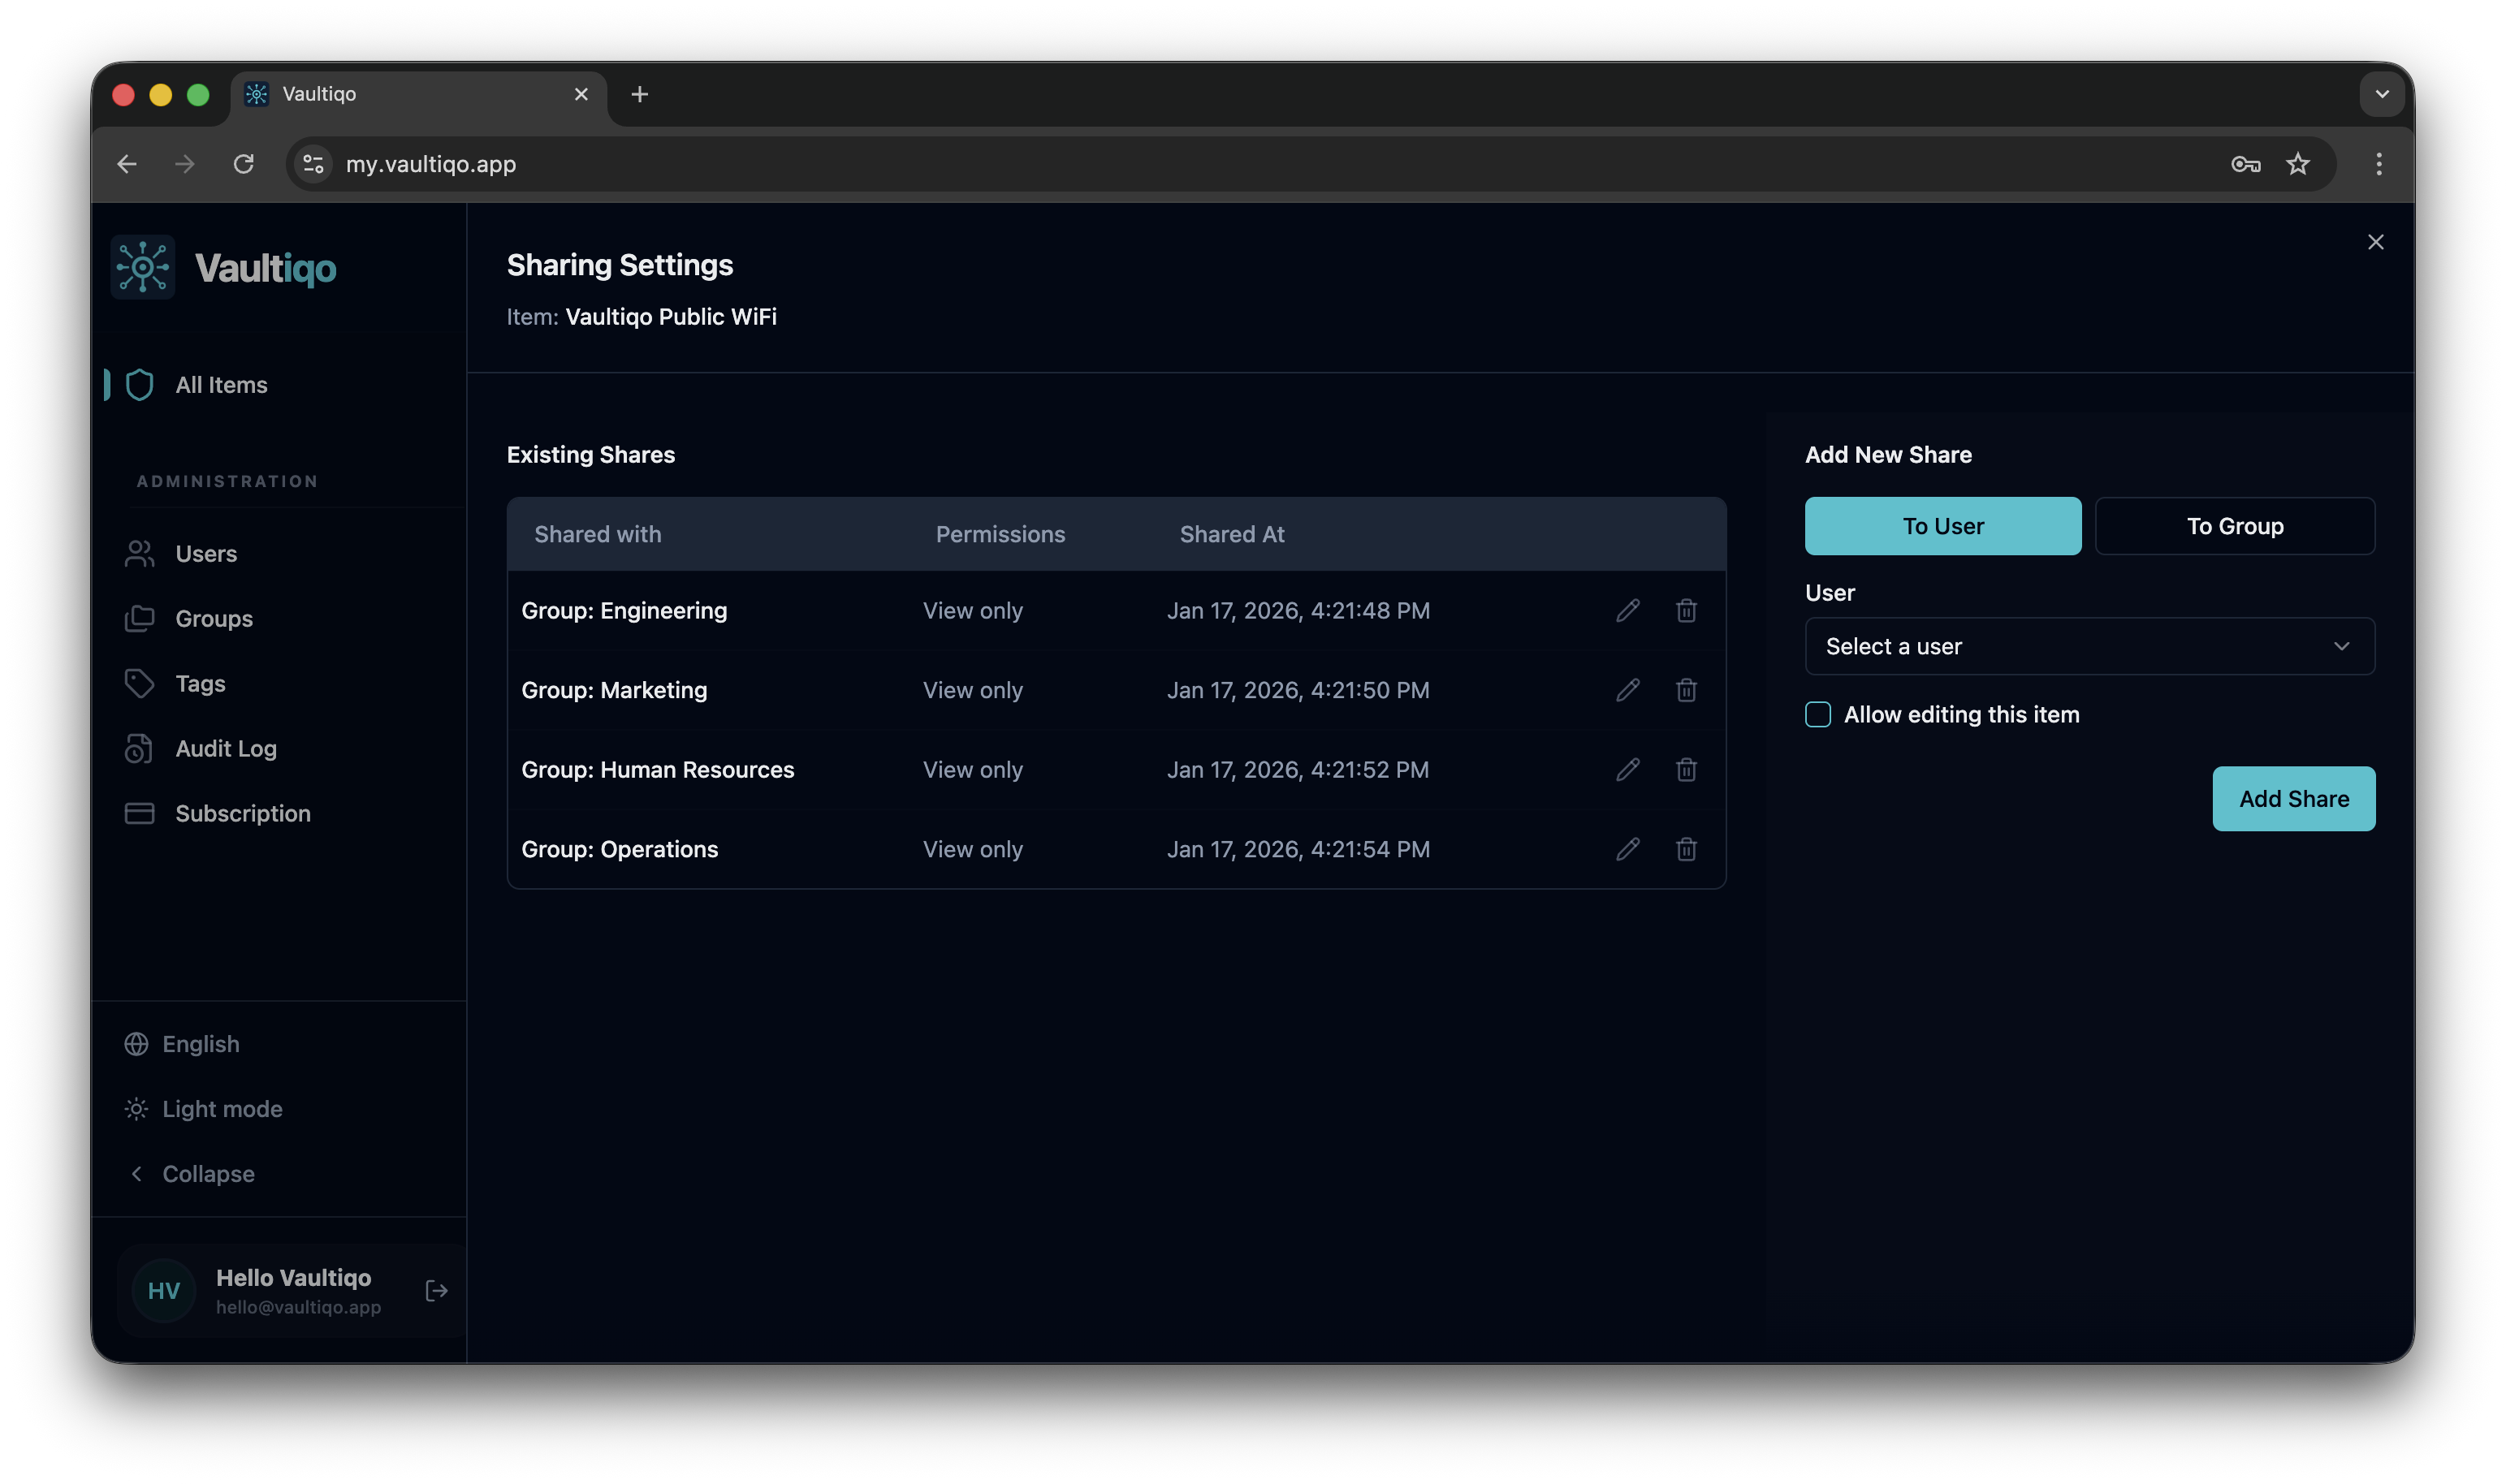The image size is (2506, 1484).
Task: Click pencil icon for Human Resources share
Action: click(1627, 769)
